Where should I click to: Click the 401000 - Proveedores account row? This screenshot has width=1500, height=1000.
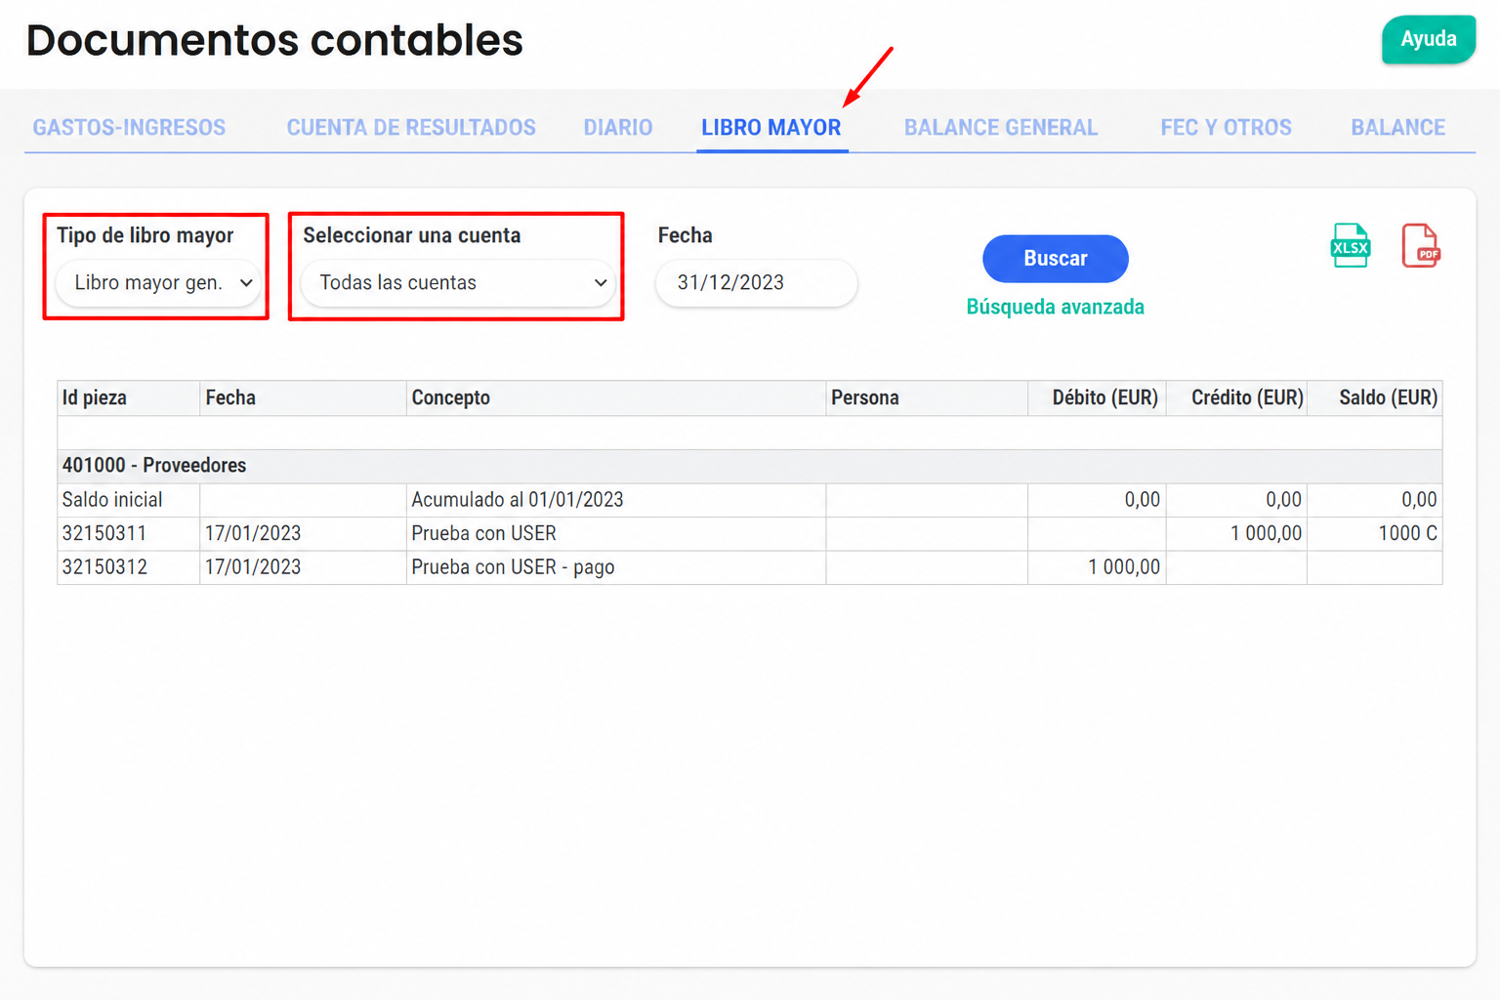point(750,466)
